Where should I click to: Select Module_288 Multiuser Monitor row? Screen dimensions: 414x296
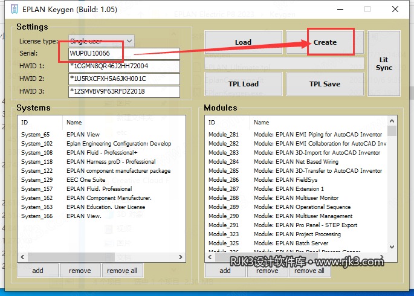coord(296,198)
